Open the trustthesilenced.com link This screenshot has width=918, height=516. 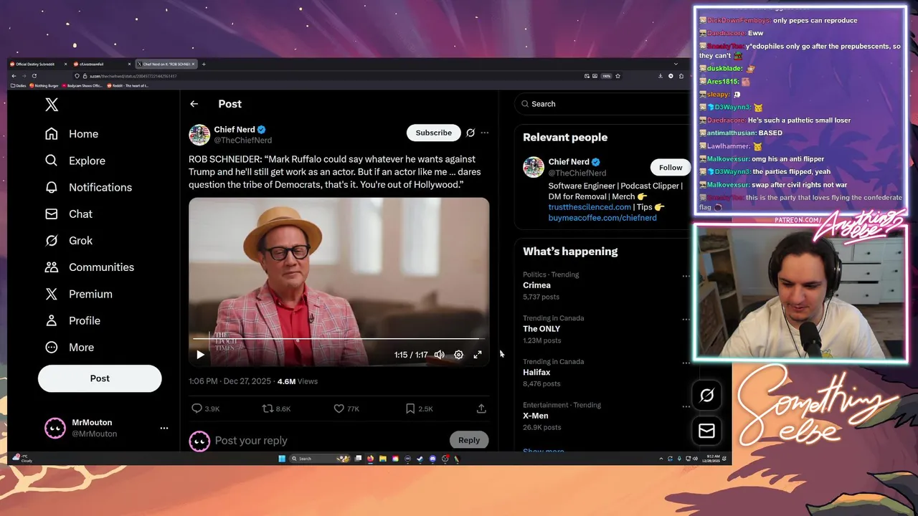pos(590,207)
